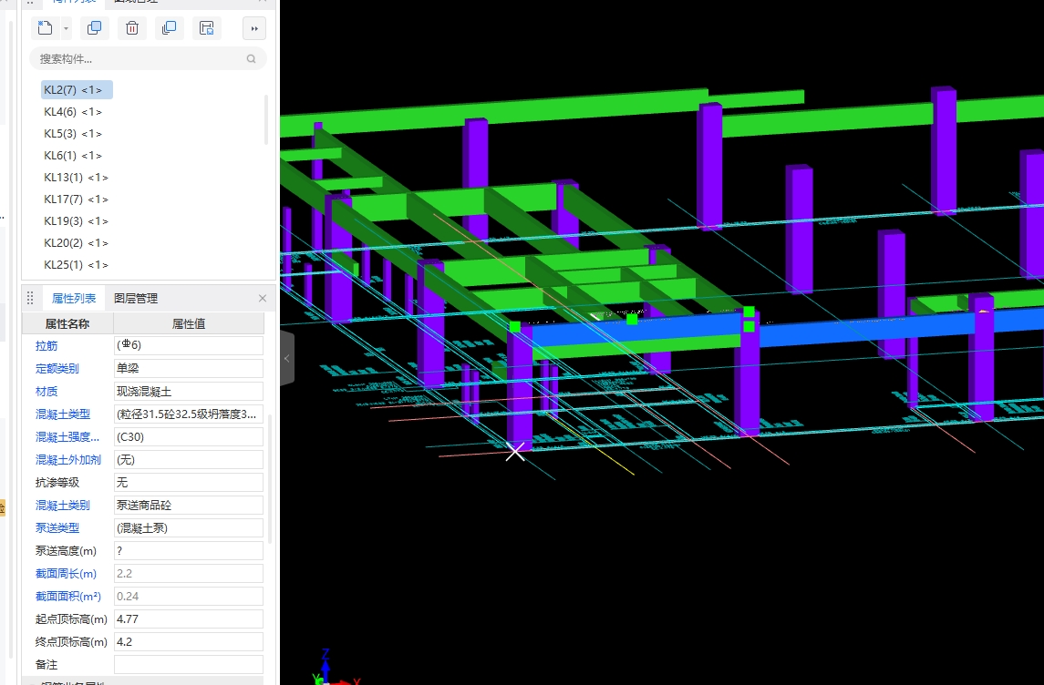The image size is (1044, 685).
Task: Select KL5(3) in the component list
Action: [x=73, y=134]
